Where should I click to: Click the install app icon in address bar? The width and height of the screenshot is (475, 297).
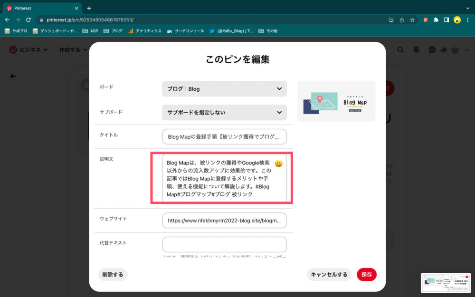tap(391, 20)
